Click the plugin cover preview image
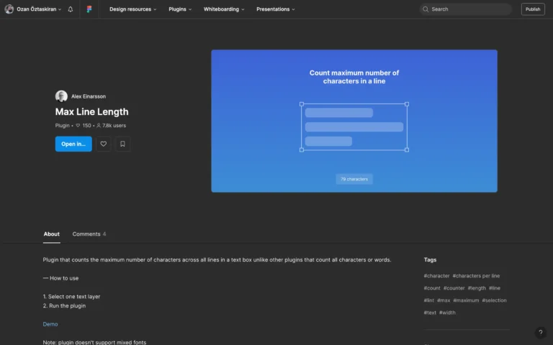Viewport: 553px width, 345px height. coord(354,121)
